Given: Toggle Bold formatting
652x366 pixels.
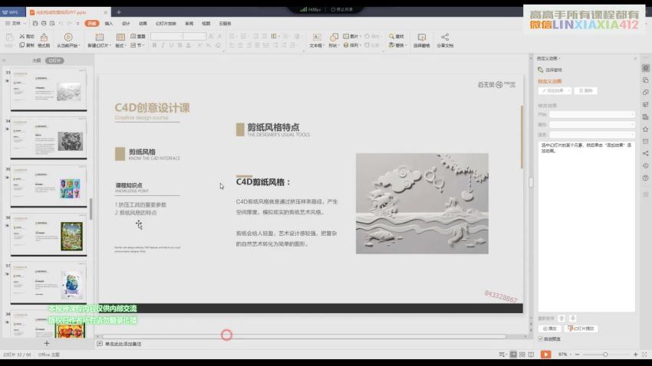Looking at the screenshot, I should pyautogui.click(x=154, y=45).
